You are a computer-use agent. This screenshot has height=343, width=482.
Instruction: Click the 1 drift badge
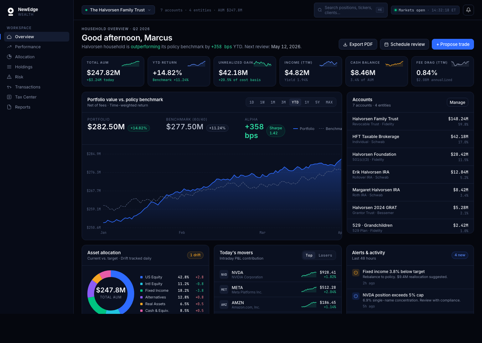[x=195, y=255]
